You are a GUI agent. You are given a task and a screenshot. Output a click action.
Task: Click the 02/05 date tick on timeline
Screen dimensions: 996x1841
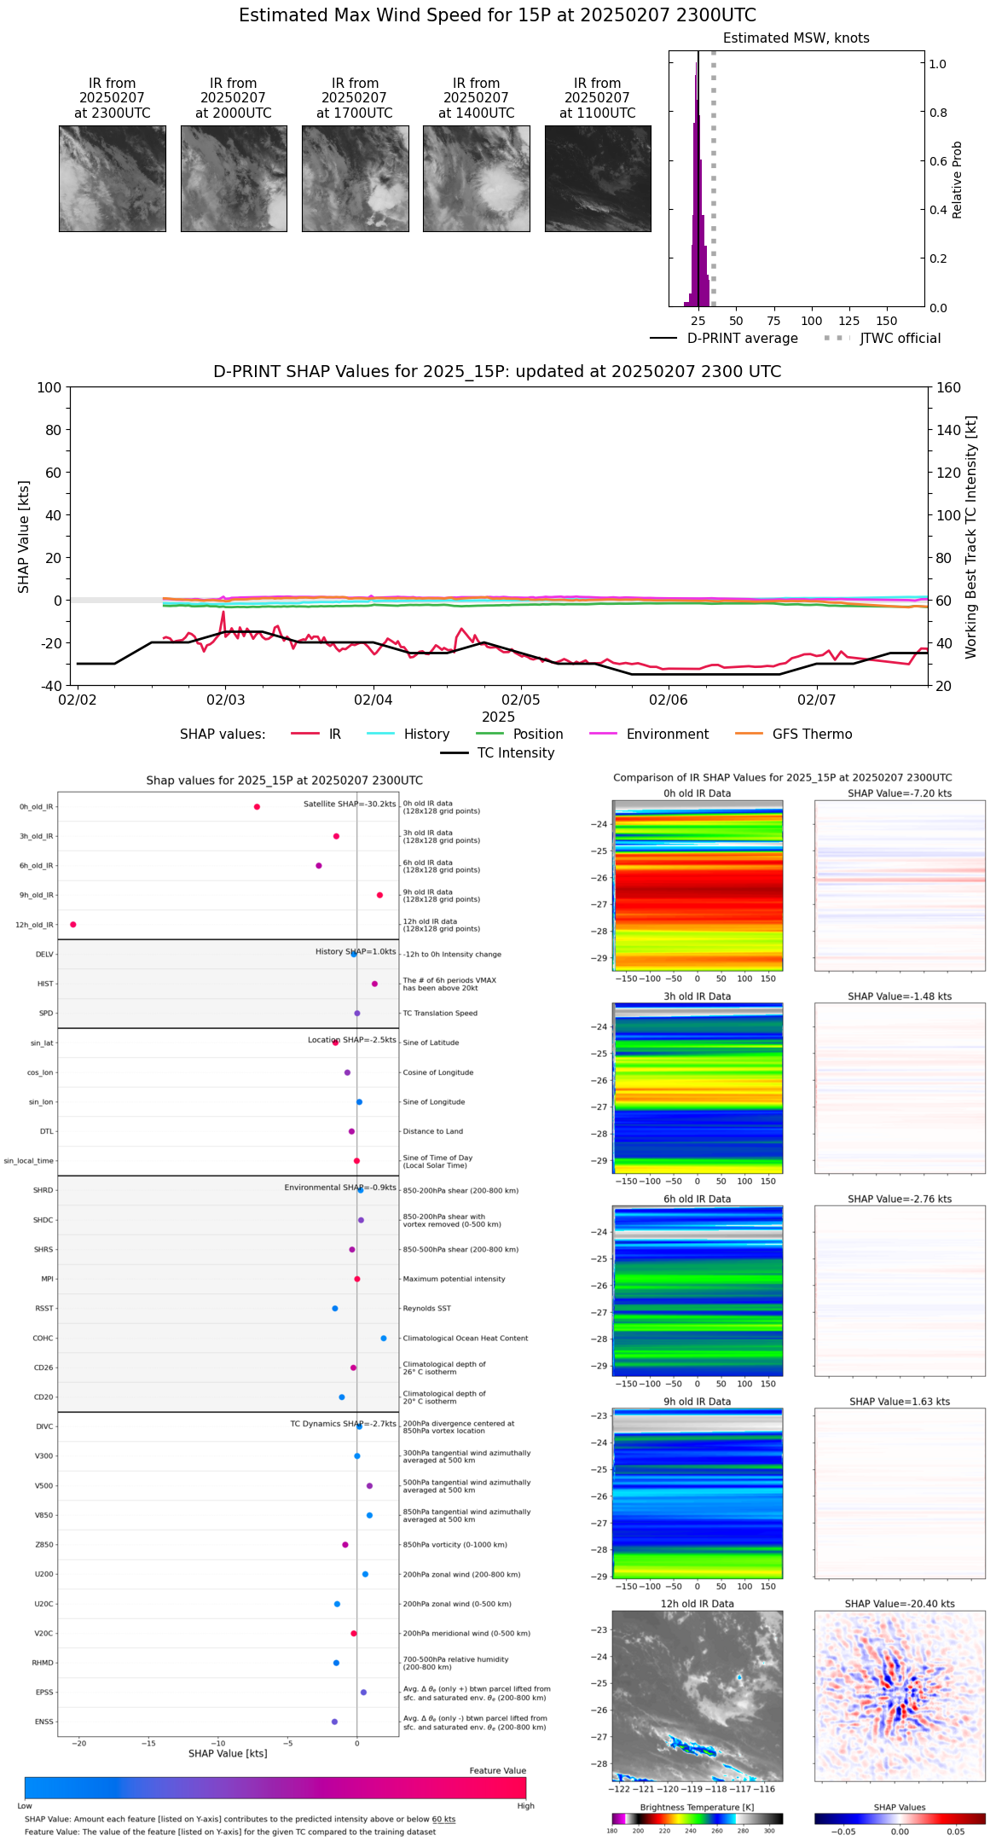tap(520, 700)
